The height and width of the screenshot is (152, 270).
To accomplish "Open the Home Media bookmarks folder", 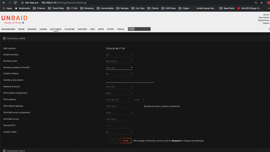I will coord(105,8).
